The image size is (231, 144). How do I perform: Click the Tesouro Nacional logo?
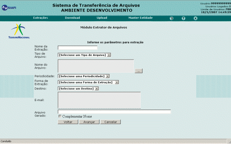[x=19, y=31]
